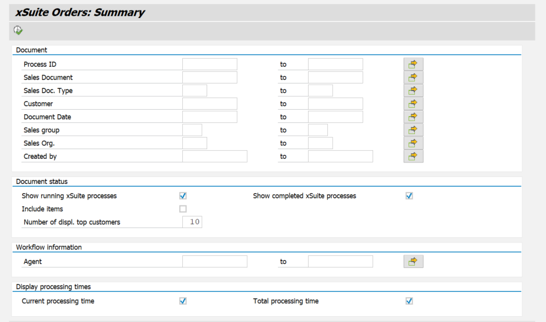Click the Created by from field
This screenshot has width=546, height=322.
[215, 156]
